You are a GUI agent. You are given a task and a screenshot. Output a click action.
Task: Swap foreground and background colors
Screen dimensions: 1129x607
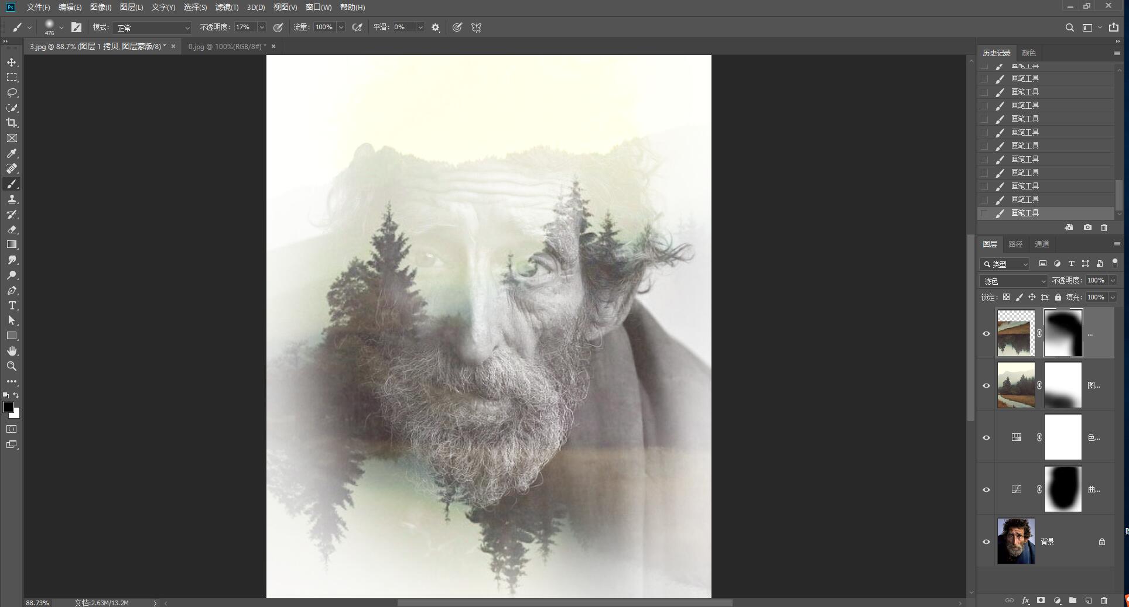tap(16, 396)
